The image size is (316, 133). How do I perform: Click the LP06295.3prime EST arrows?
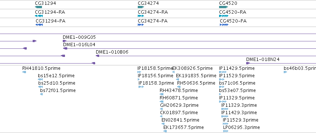[x=226, y=131]
